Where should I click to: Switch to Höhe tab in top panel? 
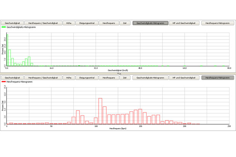pos(69,23)
